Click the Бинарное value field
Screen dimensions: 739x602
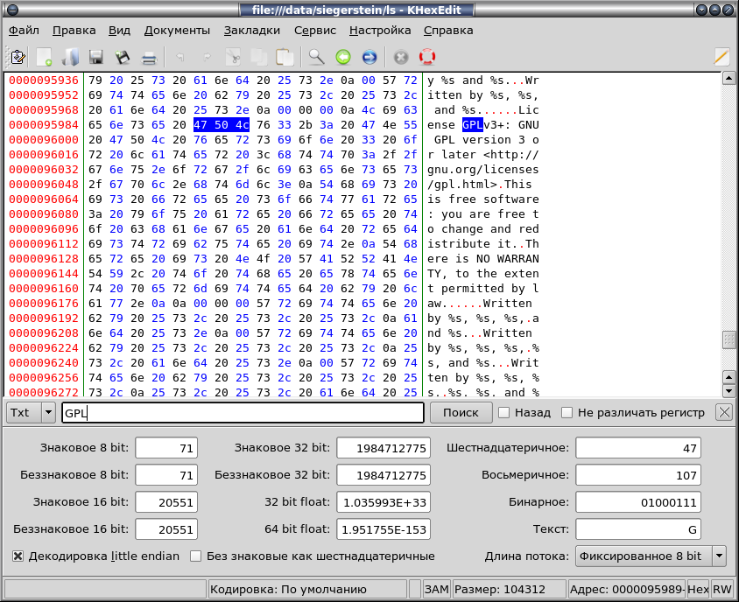coord(638,502)
